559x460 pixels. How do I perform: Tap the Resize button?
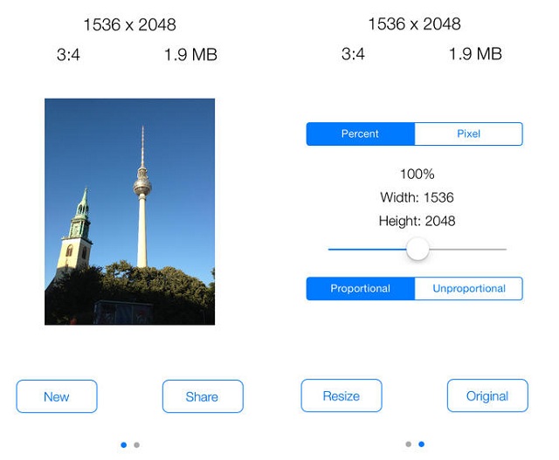pos(342,396)
